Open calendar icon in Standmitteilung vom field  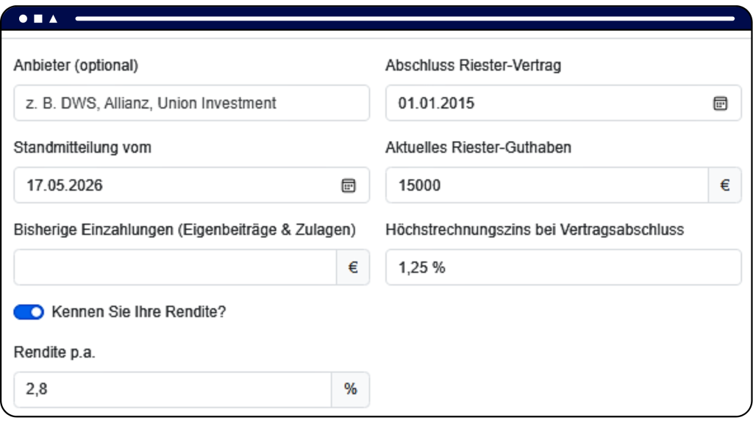pyautogui.click(x=348, y=185)
